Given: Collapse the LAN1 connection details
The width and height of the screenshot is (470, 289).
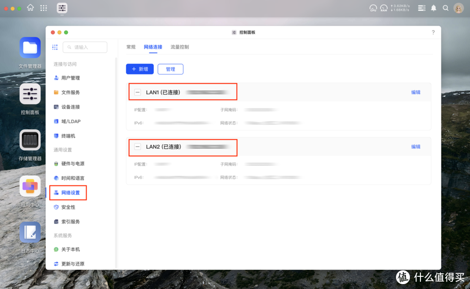Looking at the screenshot, I should [x=138, y=92].
